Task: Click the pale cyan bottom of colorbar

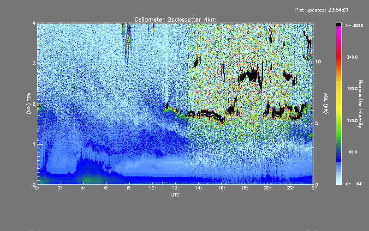Action: click(x=339, y=182)
